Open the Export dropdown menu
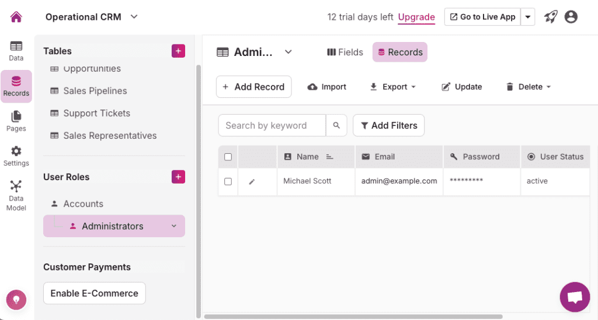Viewport: 598px width, 320px height. [394, 87]
